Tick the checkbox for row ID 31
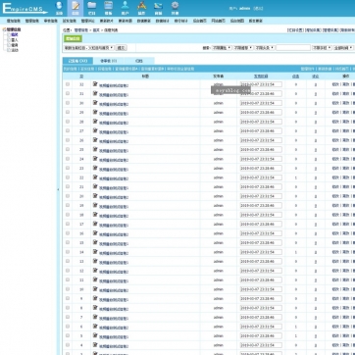This screenshot has width=355, height=355. 68,93
